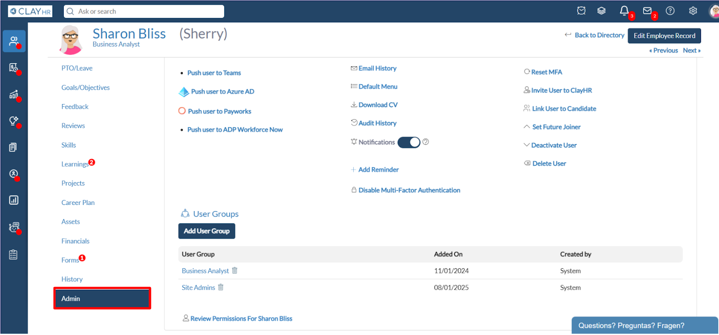Click the Azure AD diamond icon
Viewport: 719px width, 335px height.
tap(184, 92)
